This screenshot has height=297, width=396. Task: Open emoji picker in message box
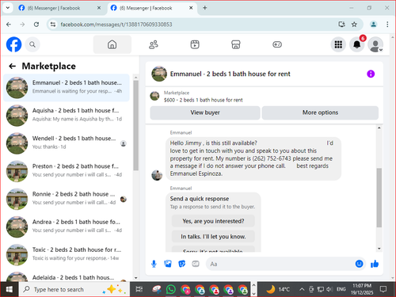[x=359, y=264]
